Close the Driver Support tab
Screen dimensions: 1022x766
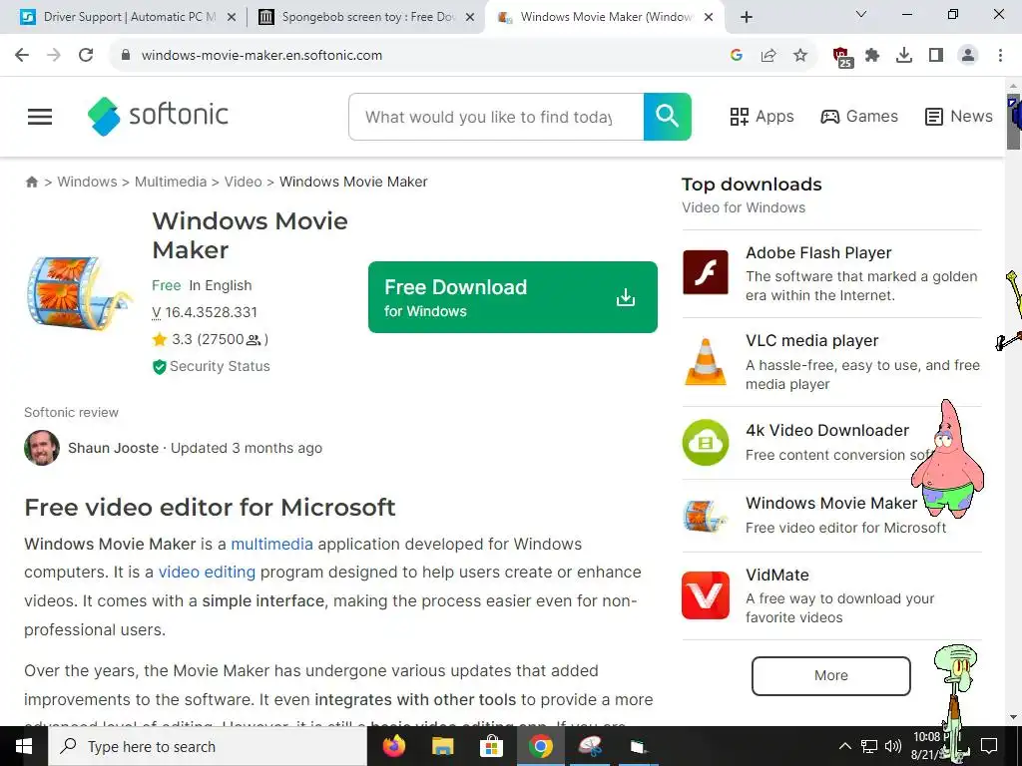231,18
